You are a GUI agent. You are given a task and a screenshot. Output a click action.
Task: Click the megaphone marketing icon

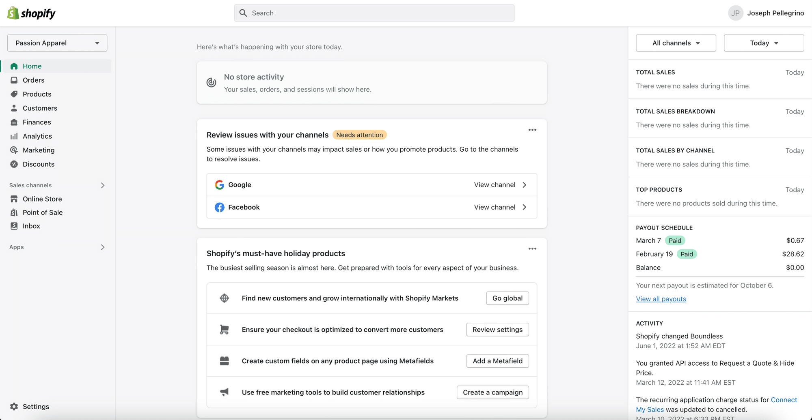(x=225, y=392)
